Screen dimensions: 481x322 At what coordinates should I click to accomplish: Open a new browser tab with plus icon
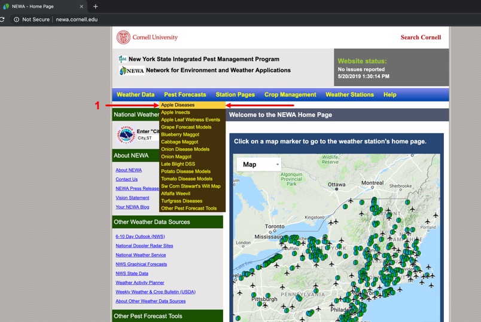pos(95,7)
